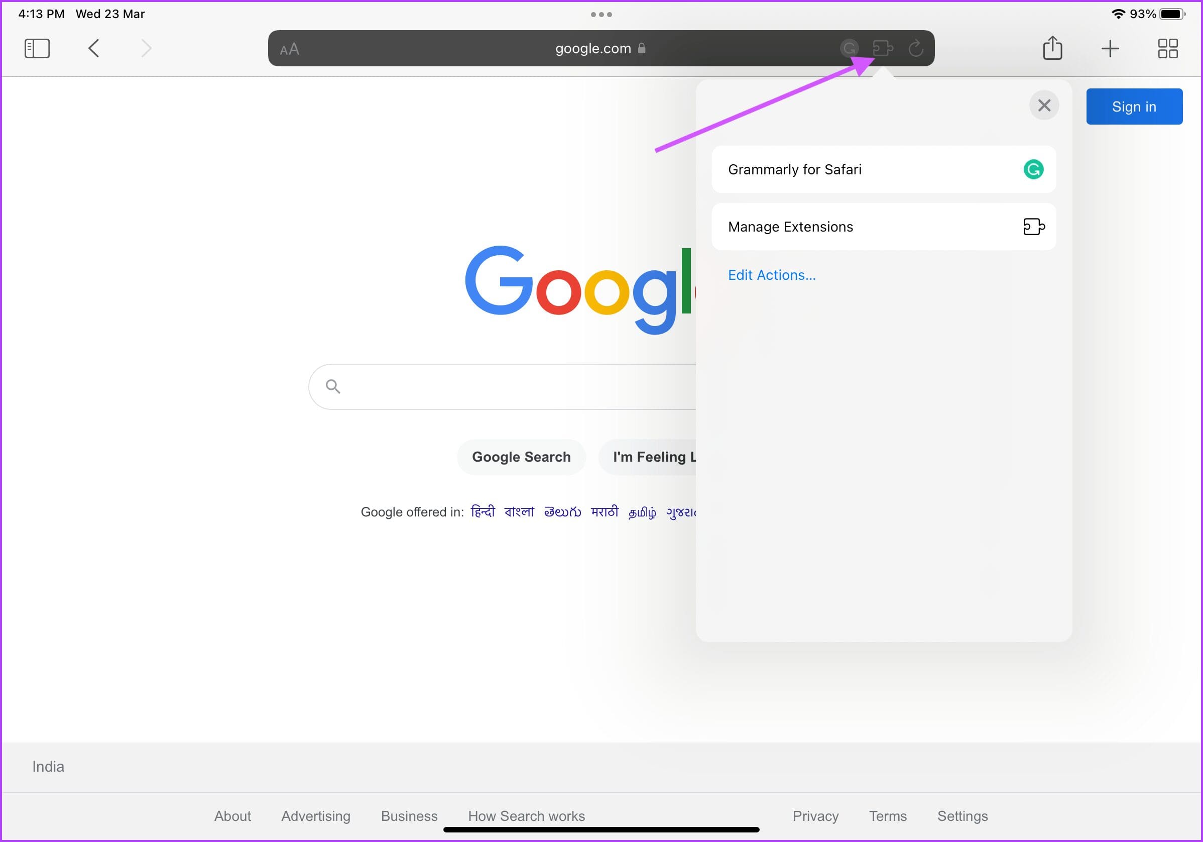Reload the google.com page
The image size is (1203, 842).
click(915, 48)
